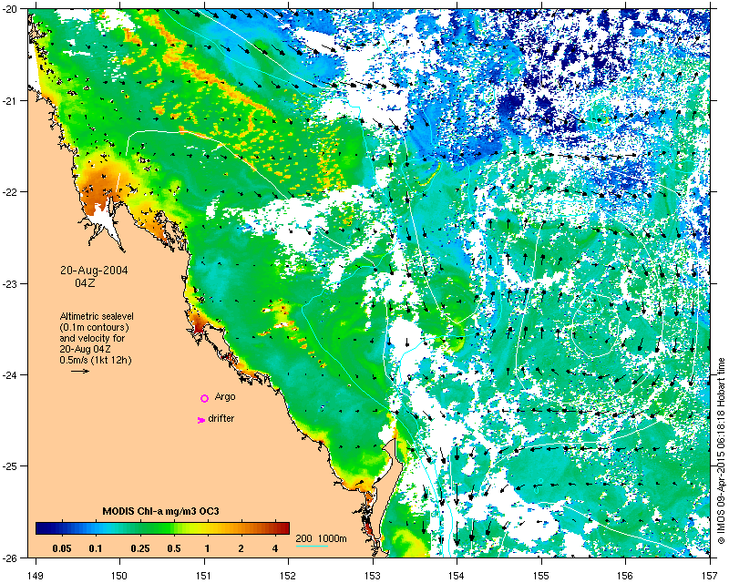The image size is (729, 583).
Task: Click the latitude axis label "-22"
Action: [11, 192]
